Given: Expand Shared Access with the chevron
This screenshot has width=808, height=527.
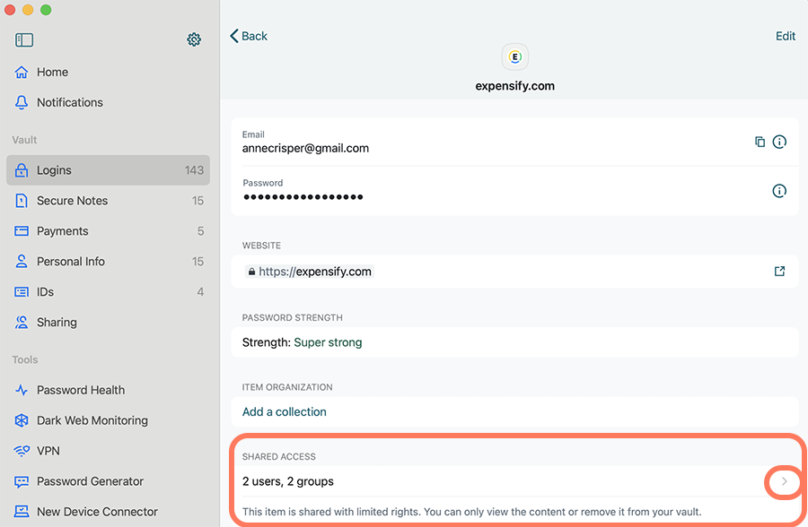Looking at the screenshot, I should coord(785,481).
